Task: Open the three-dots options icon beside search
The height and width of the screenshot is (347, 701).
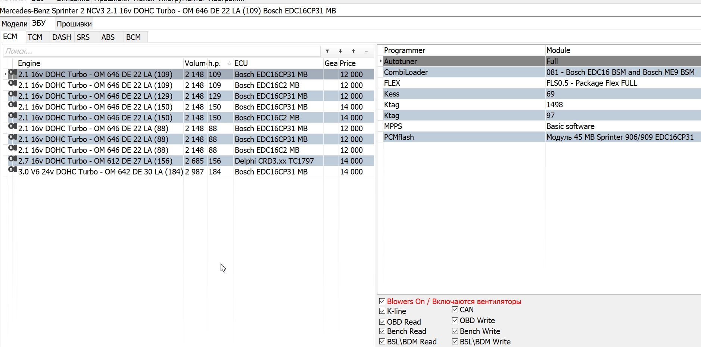Action: [367, 51]
